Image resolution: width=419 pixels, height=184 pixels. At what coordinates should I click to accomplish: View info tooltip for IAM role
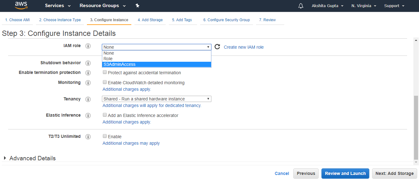point(88,46)
